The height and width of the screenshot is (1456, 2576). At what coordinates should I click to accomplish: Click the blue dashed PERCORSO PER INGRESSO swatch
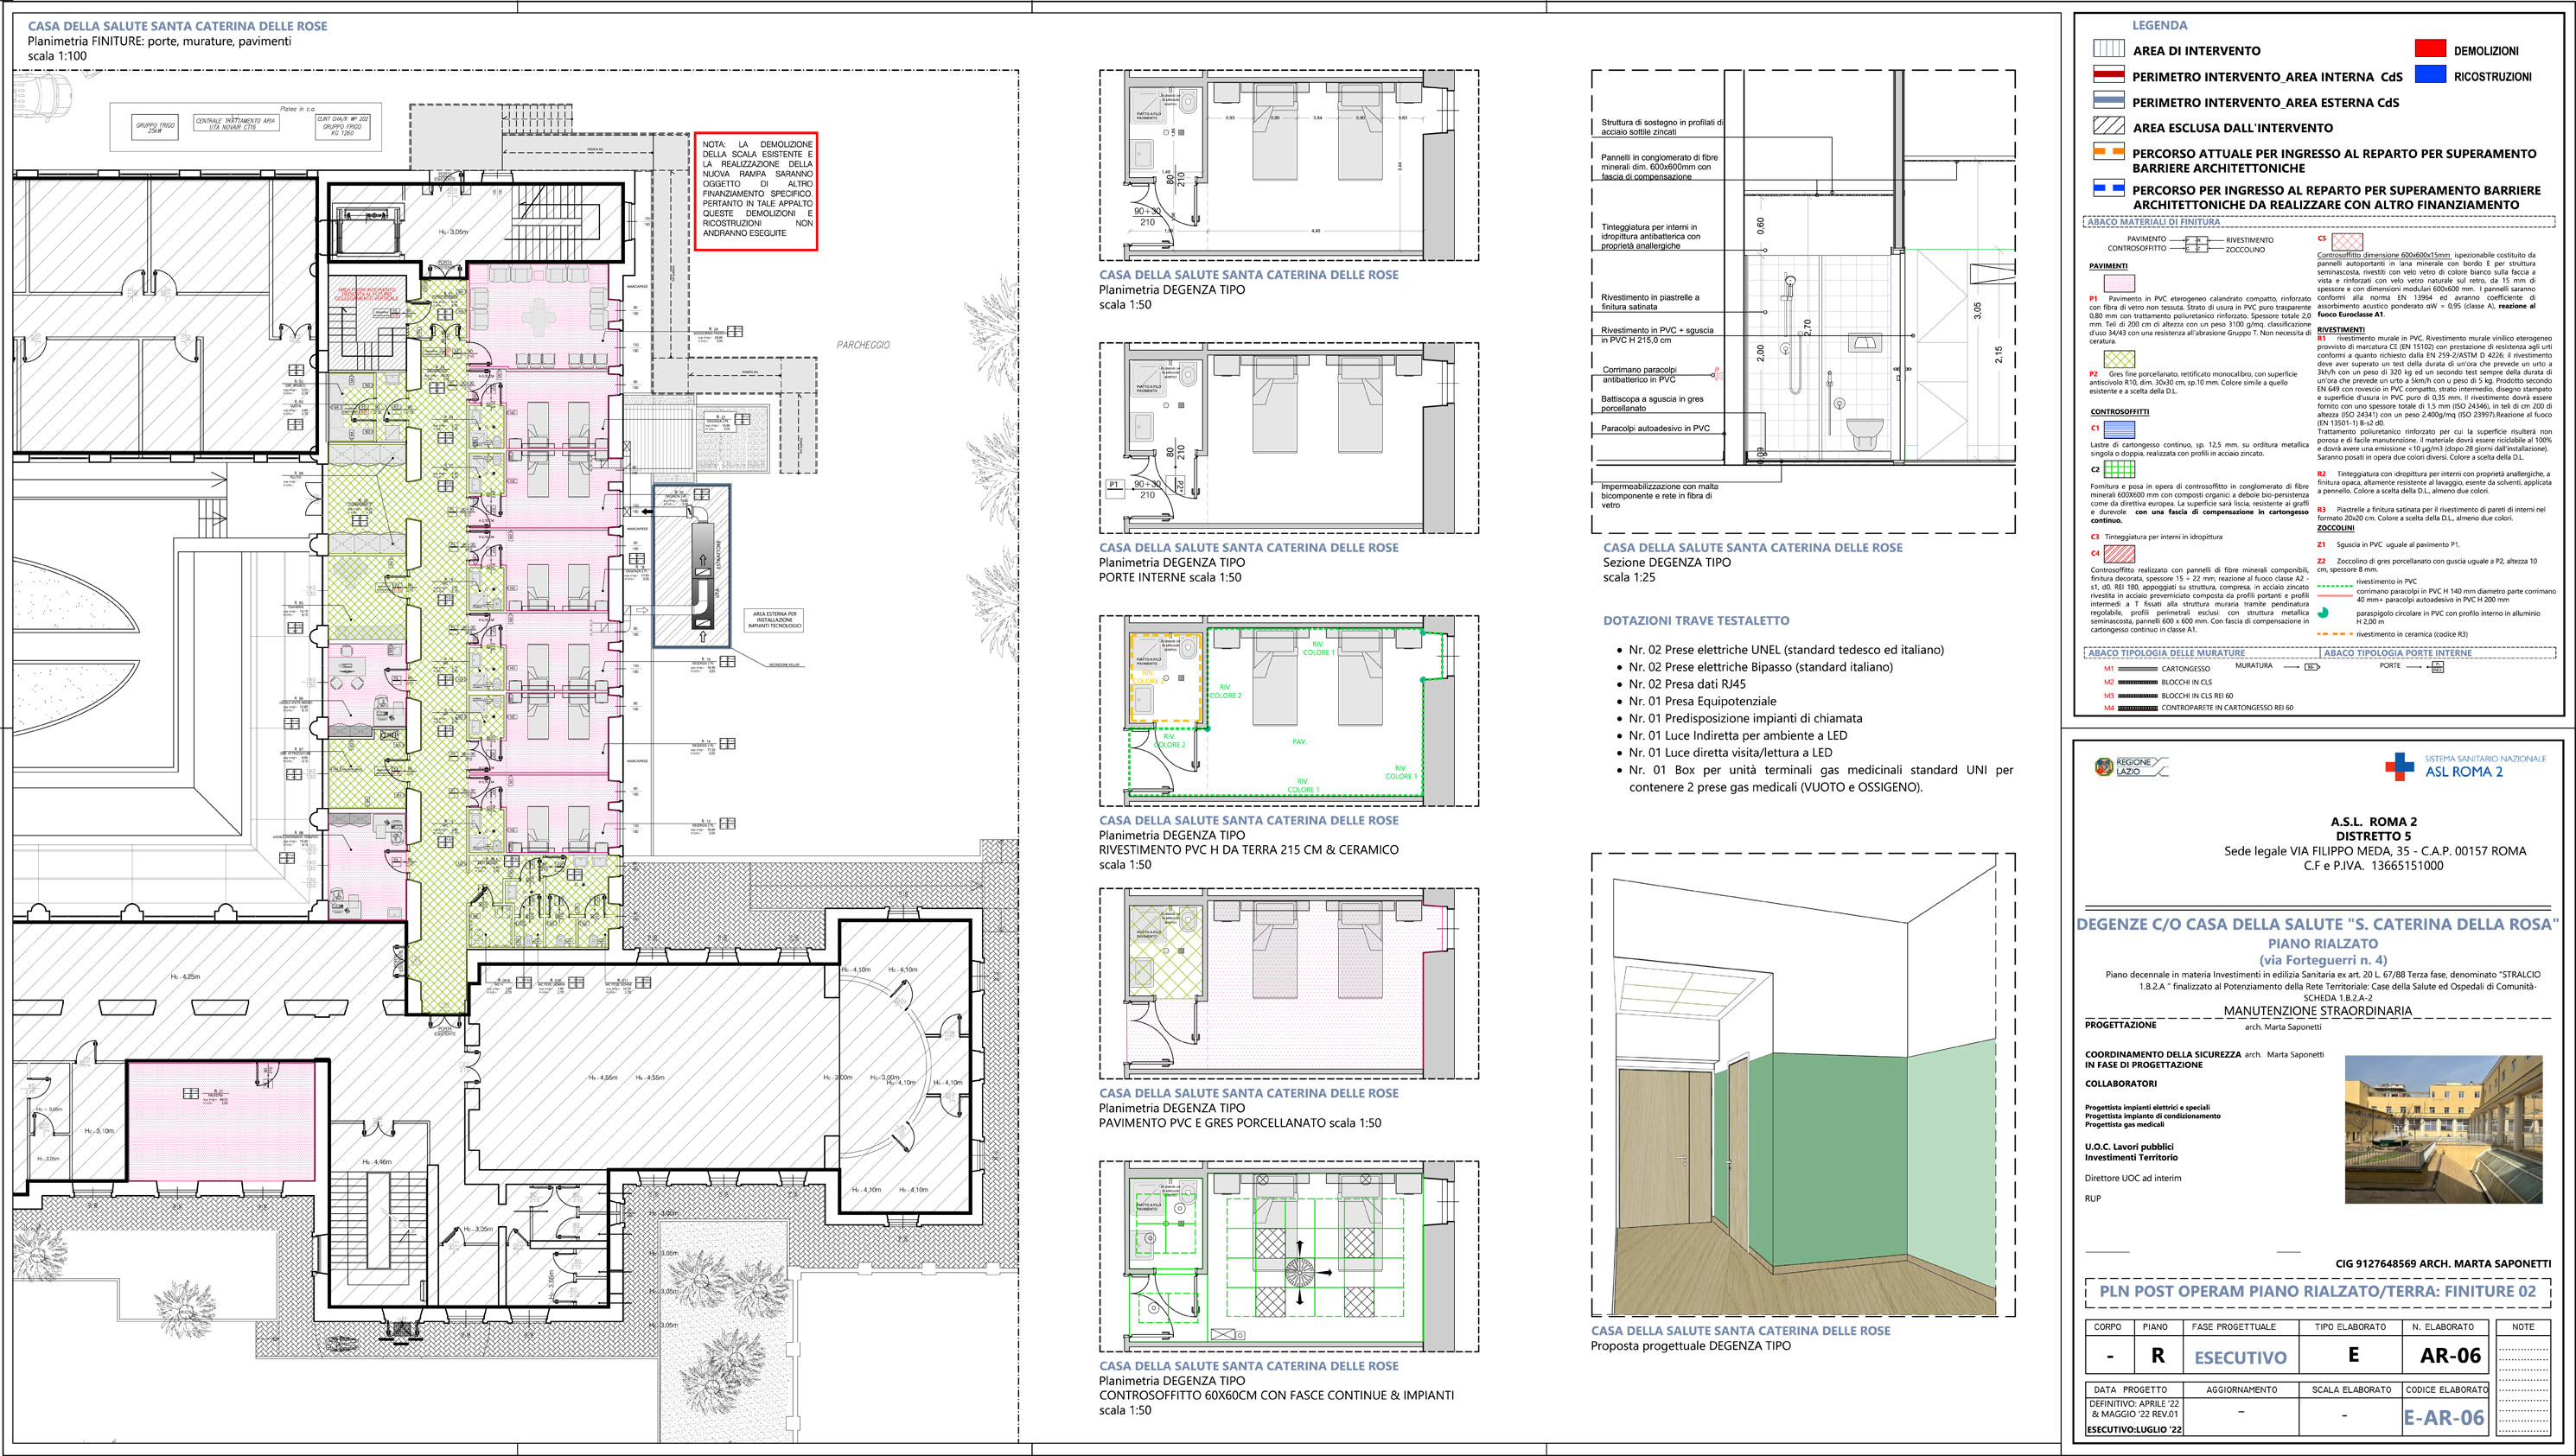tap(2109, 188)
